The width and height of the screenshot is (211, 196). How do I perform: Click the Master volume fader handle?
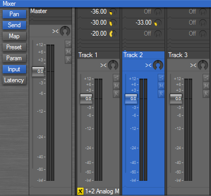click(x=38, y=71)
